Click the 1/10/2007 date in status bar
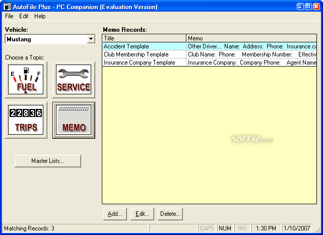323x235 pixels. 297,228
